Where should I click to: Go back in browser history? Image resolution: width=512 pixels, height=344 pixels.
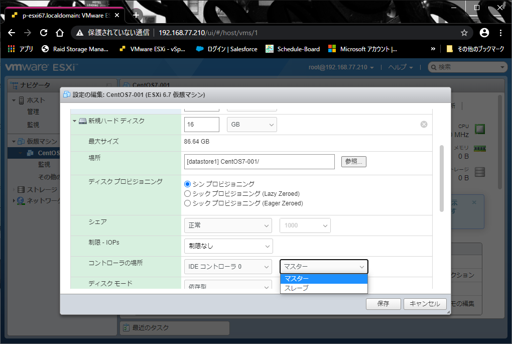(x=12, y=33)
